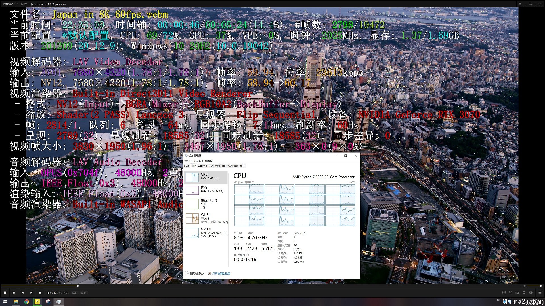The image size is (545, 306).
Task: Stop the video playback
Action: tap(14, 293)
